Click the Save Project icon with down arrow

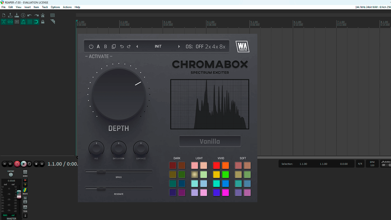tap(17, 15)
